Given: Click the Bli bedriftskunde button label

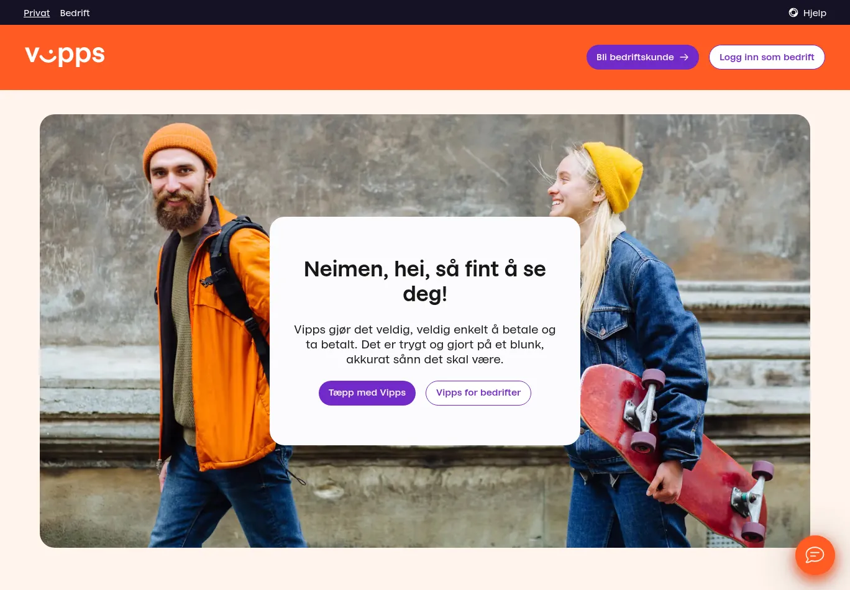Looking at the screenshot, I should coord(635,57).
